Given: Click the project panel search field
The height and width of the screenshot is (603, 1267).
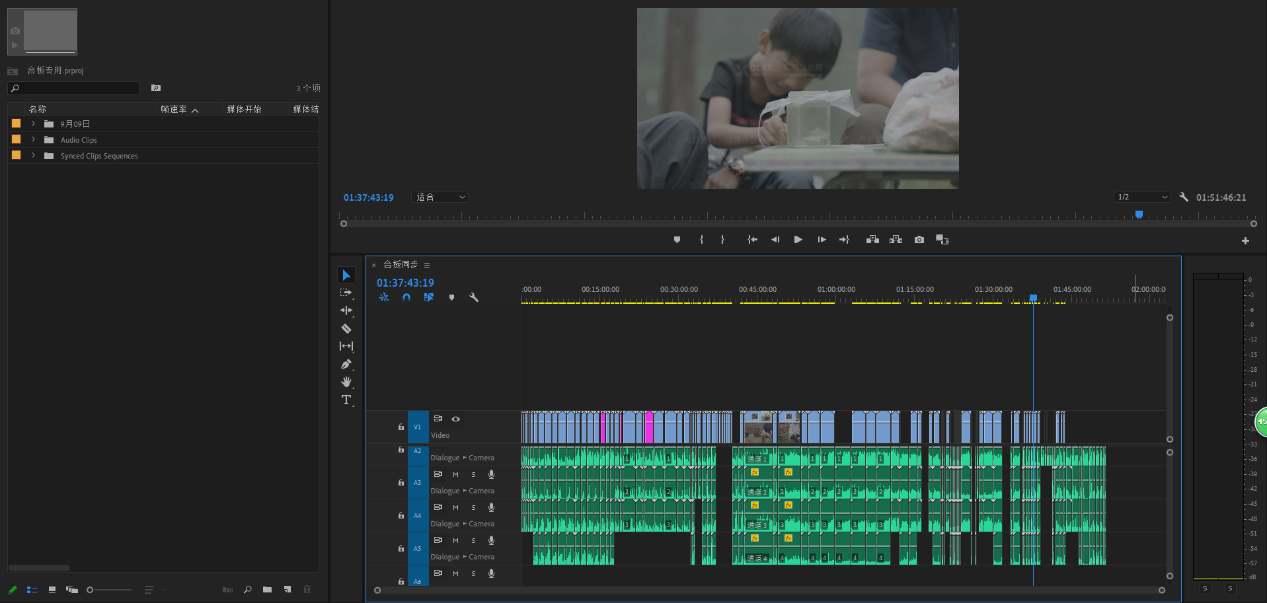Looking at the screenshot, I should tap(74, 88).
